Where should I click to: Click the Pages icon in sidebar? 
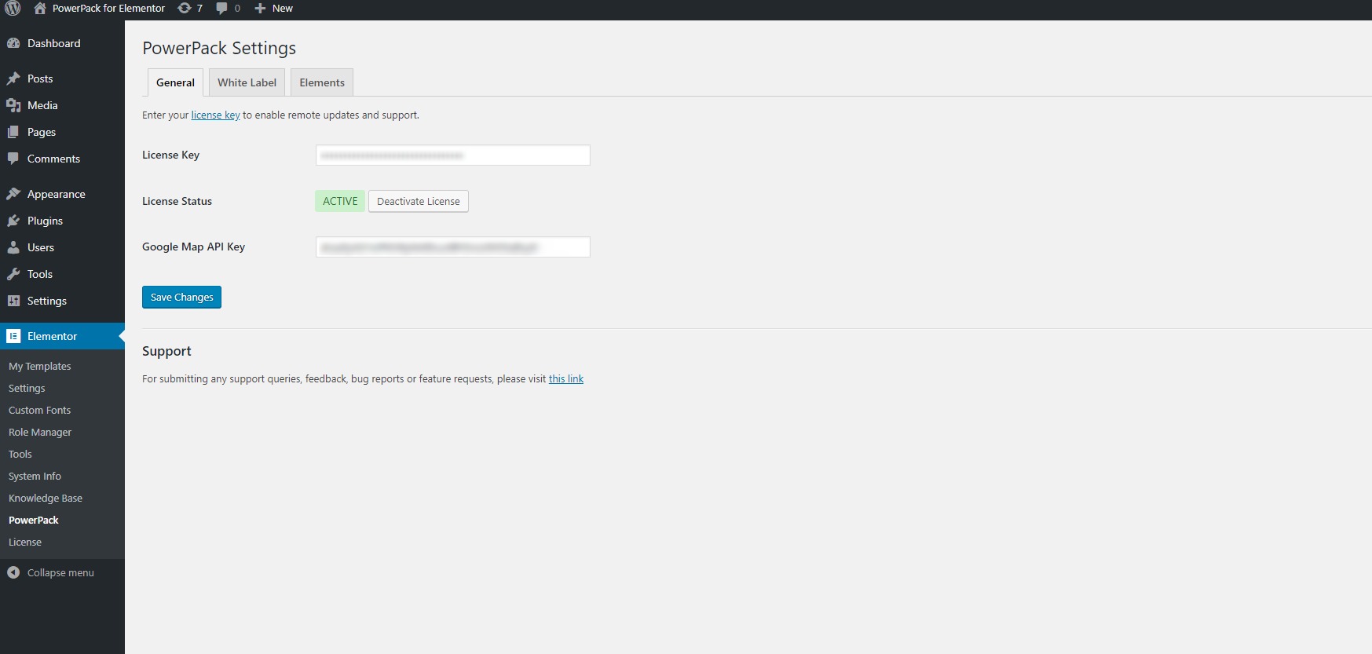(13, 132)
